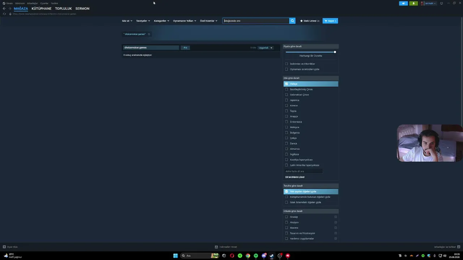
Task: Click the Oyun Ekle button label
Action: coord(12,247)
